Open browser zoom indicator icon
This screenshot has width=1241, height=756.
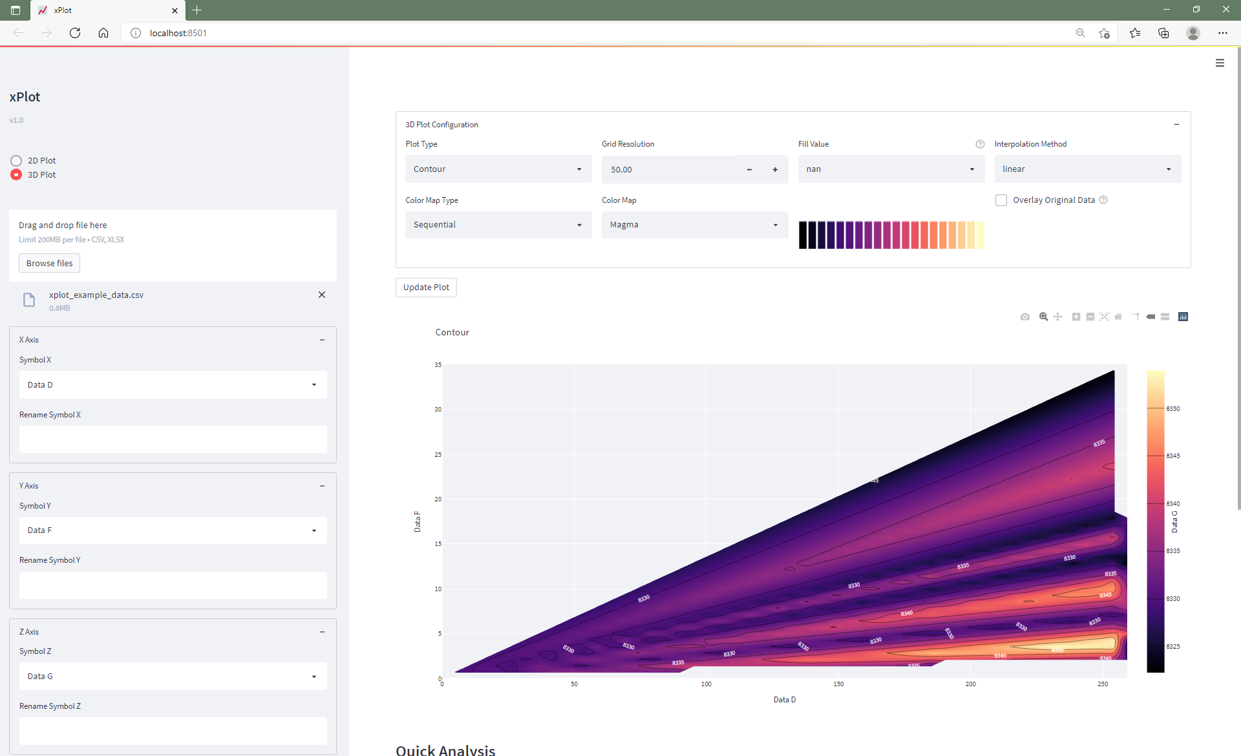(x=1080, y=33)
